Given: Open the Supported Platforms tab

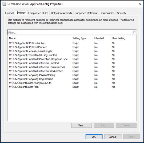Looking at the screenshot, I should 86,13.
